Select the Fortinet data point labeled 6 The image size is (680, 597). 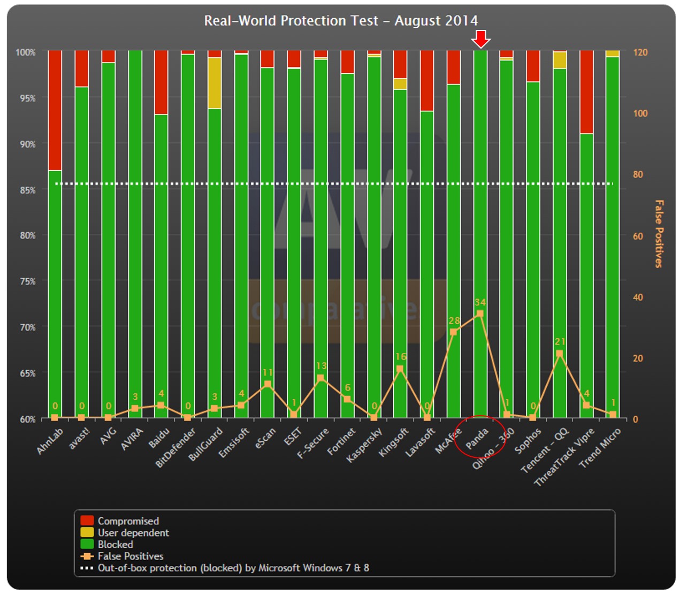(x=347, y=399)
